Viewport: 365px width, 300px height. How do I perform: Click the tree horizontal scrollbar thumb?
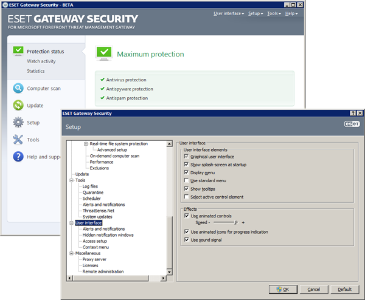pyautogui.click(x=110, y=278)
